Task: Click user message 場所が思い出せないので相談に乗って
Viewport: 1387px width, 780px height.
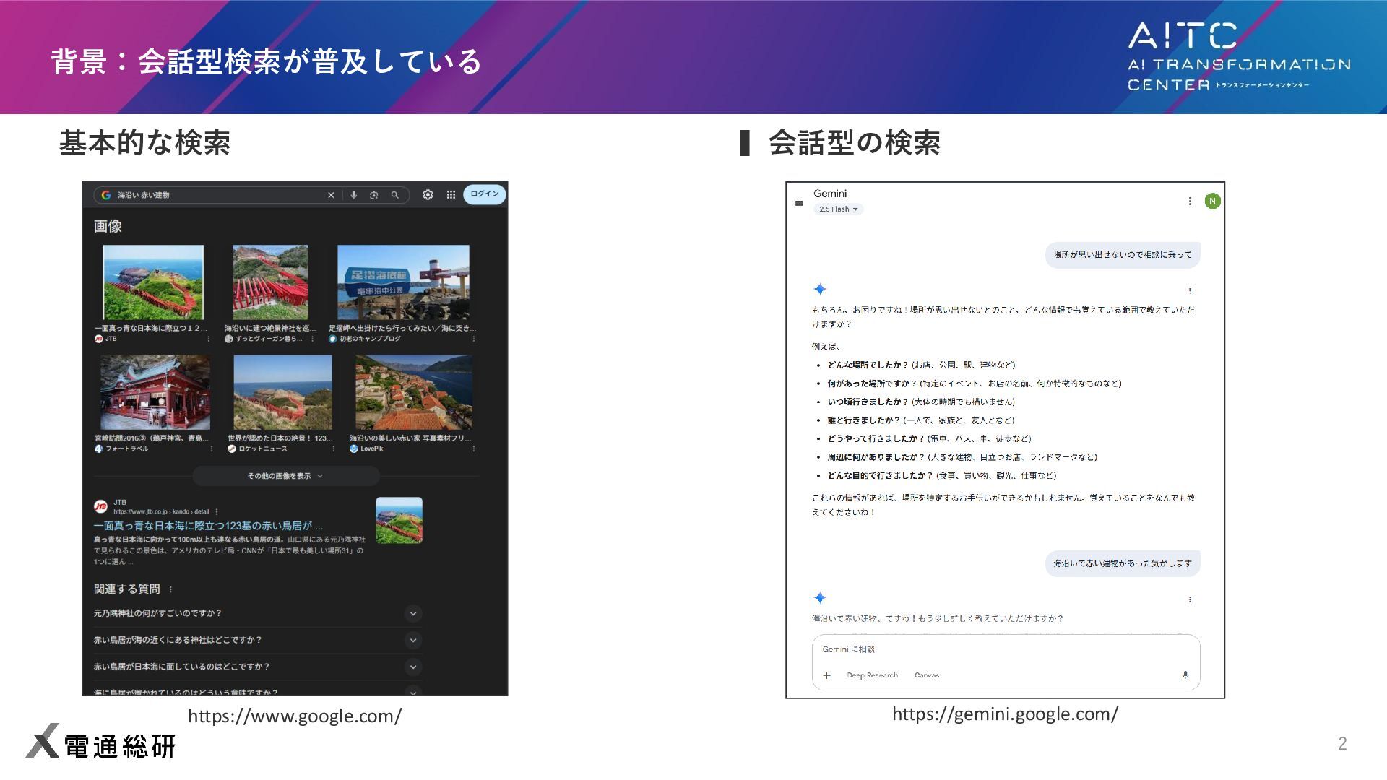Action: click(x=1123, y=255)
